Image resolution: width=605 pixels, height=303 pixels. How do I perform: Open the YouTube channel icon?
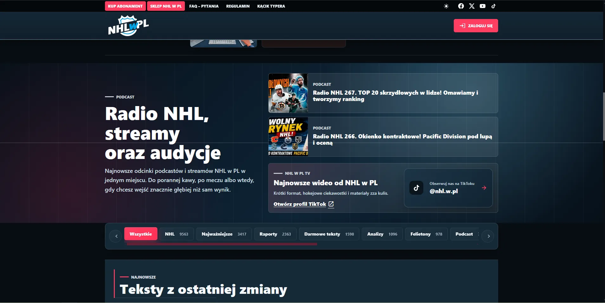click(483, 6)
